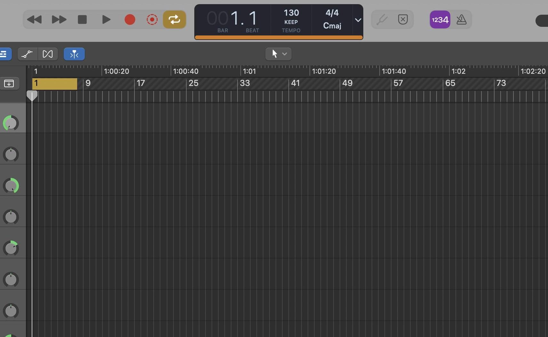The image size is (548, 337).
Task: Start playback with the Play button
Action: (106, 19)
